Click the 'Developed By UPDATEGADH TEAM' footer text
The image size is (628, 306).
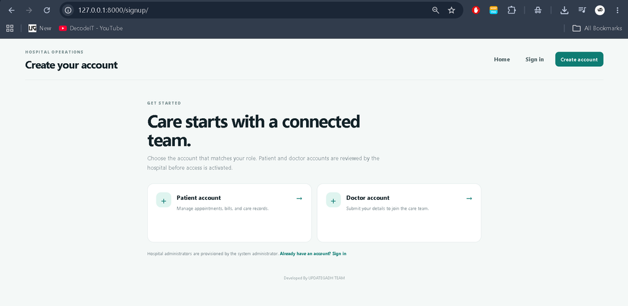coord(314,278)
